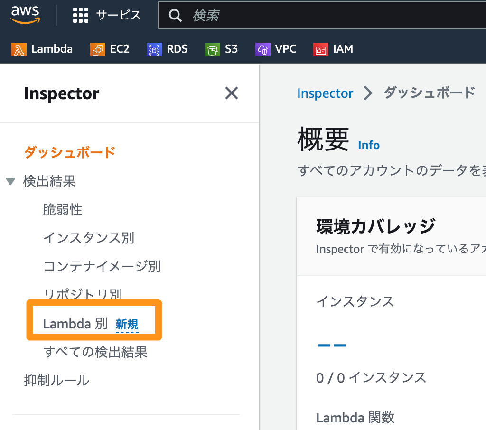Open すべての検出結果 page
The image size is (486, 430).
[95, 352]
